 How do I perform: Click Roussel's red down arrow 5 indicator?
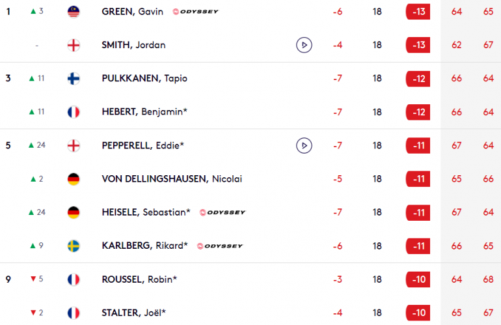pos(36,279)
